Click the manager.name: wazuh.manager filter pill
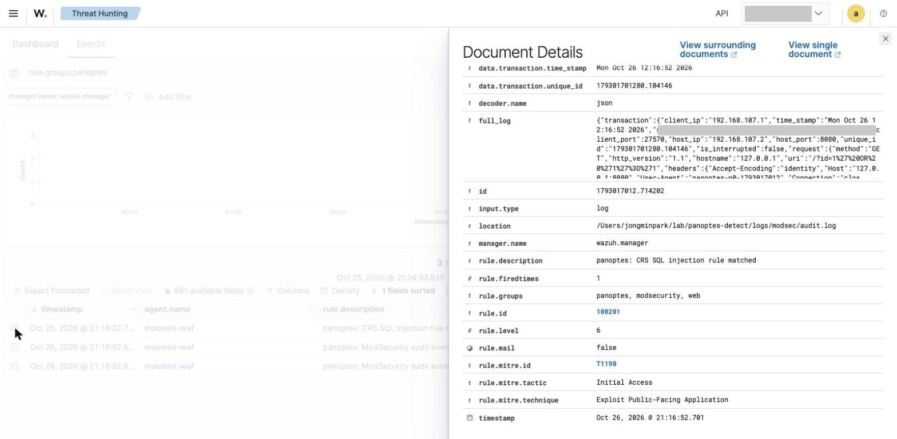This screenshot has width=897, height=439. tap(59, 97)
